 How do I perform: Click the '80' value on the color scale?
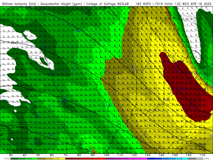point(79,155)
